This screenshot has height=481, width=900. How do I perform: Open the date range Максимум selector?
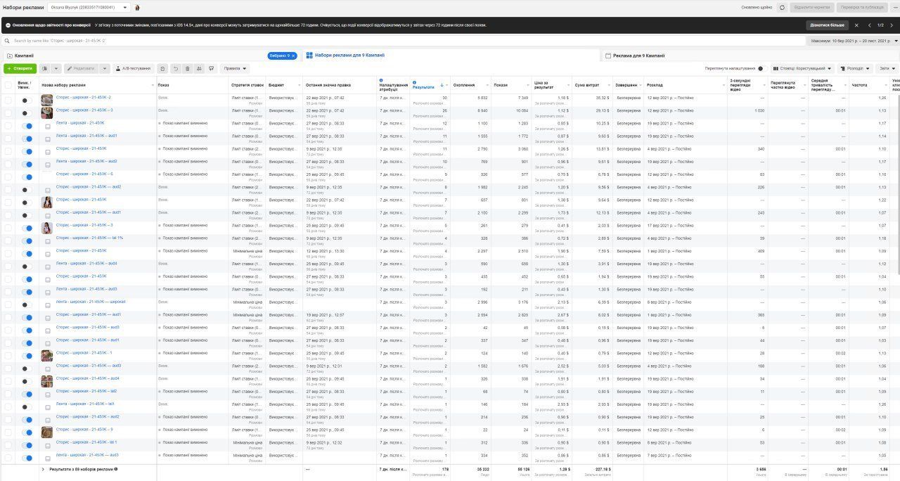pyautogui.click(x=854, y=41)
